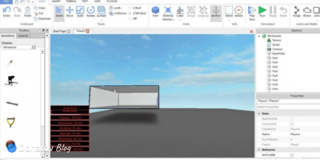Click the Select icon in Edit group
The width and height of the screenshot is (320, 160).
(x=229, y=10)
